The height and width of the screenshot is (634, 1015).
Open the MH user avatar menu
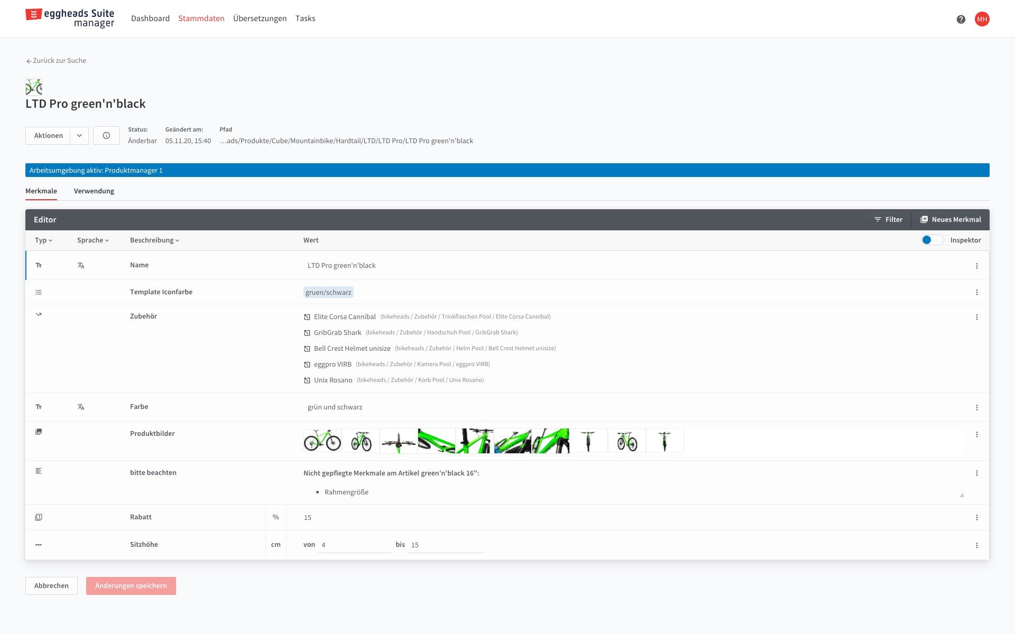tap(982, 19)
